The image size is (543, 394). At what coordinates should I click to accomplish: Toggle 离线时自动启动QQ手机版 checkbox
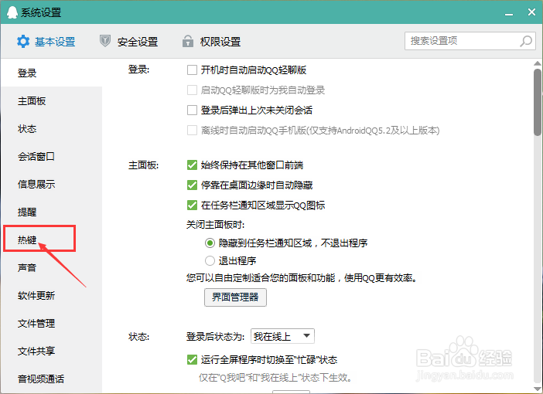[x=192, y=130]
